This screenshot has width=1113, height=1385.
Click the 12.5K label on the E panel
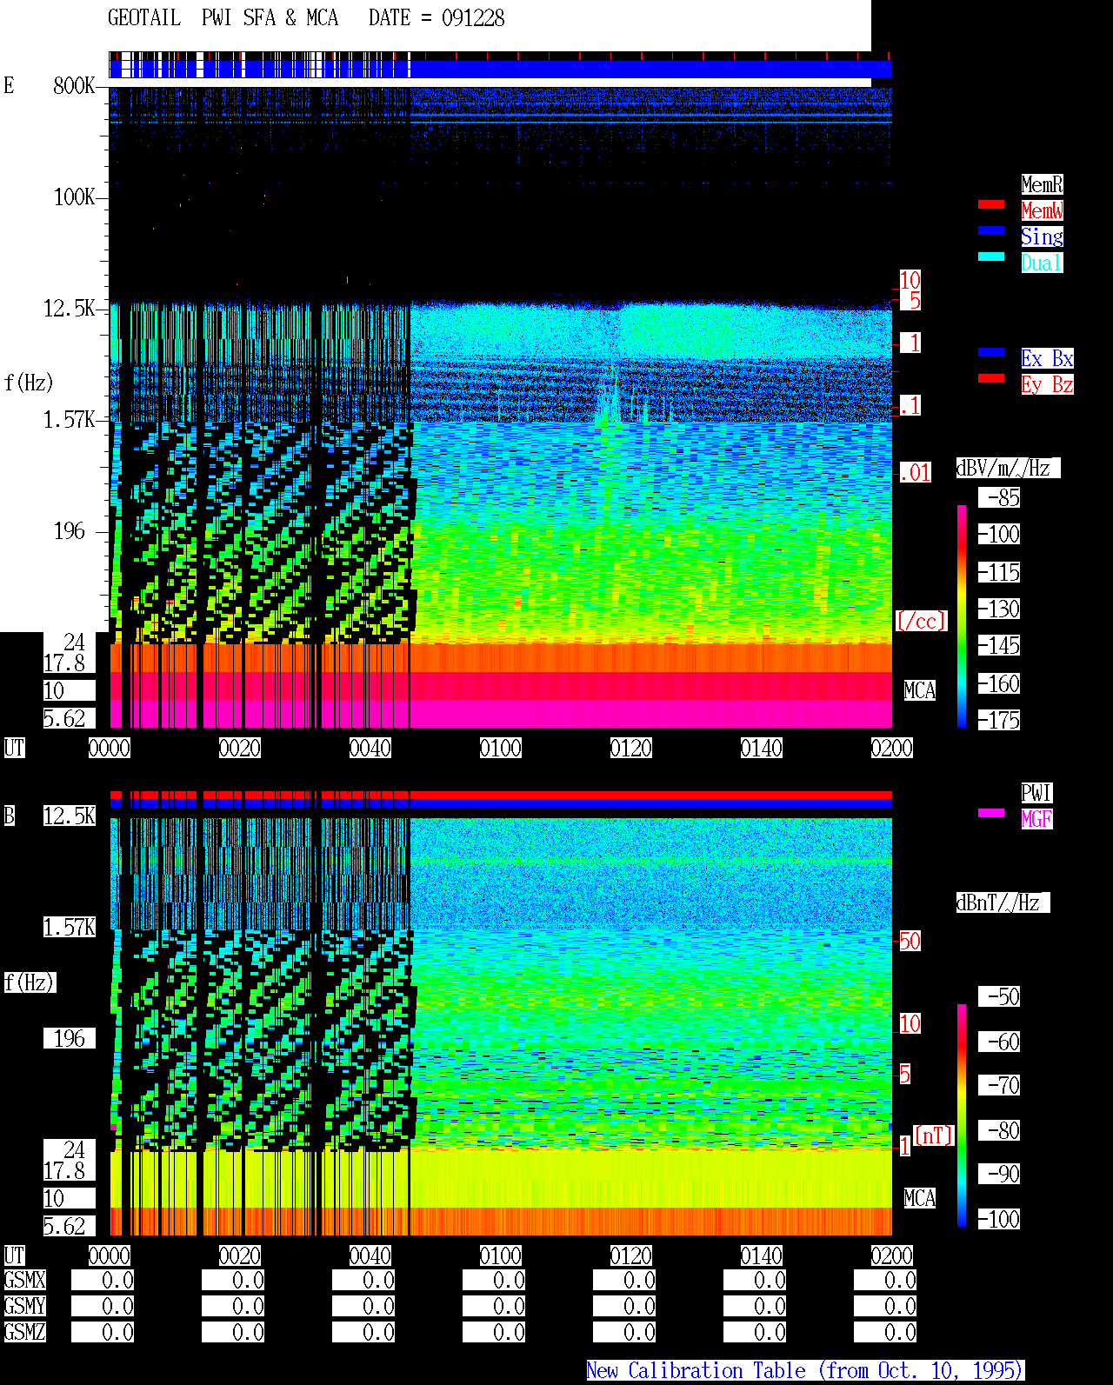tap(70, 309)
